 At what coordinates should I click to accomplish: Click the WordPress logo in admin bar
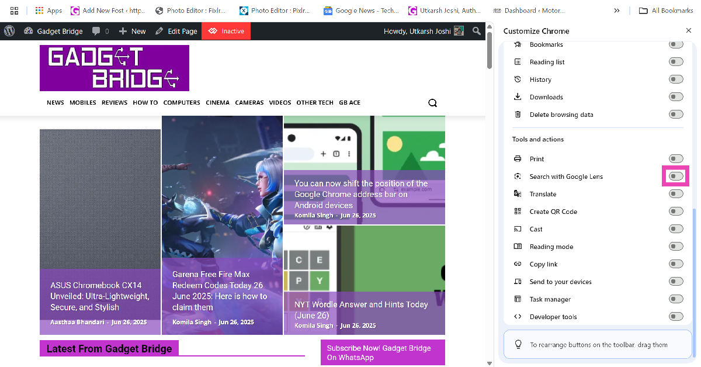point(9,31)
